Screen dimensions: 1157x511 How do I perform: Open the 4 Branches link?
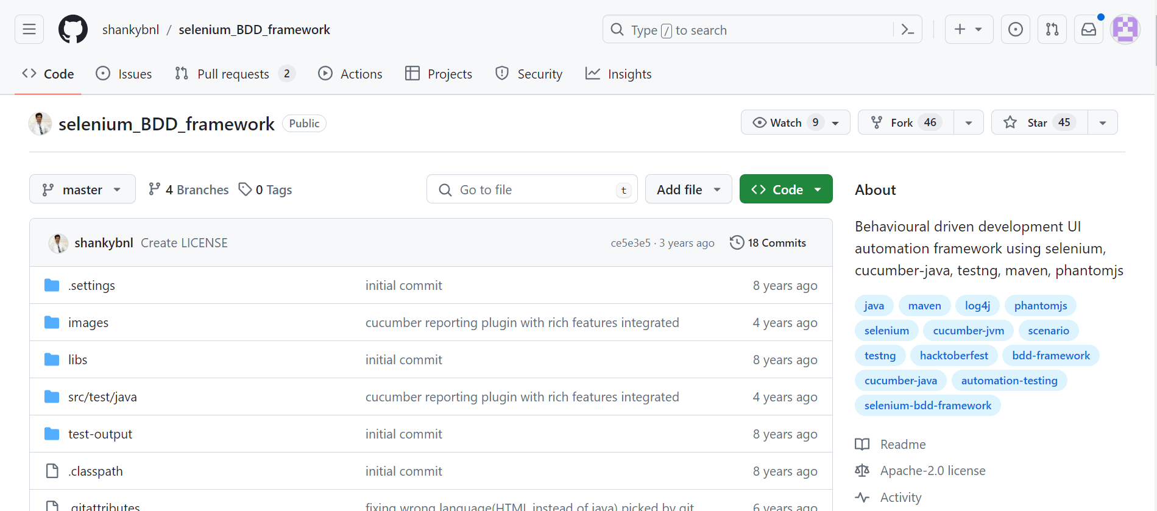point(189,189)
